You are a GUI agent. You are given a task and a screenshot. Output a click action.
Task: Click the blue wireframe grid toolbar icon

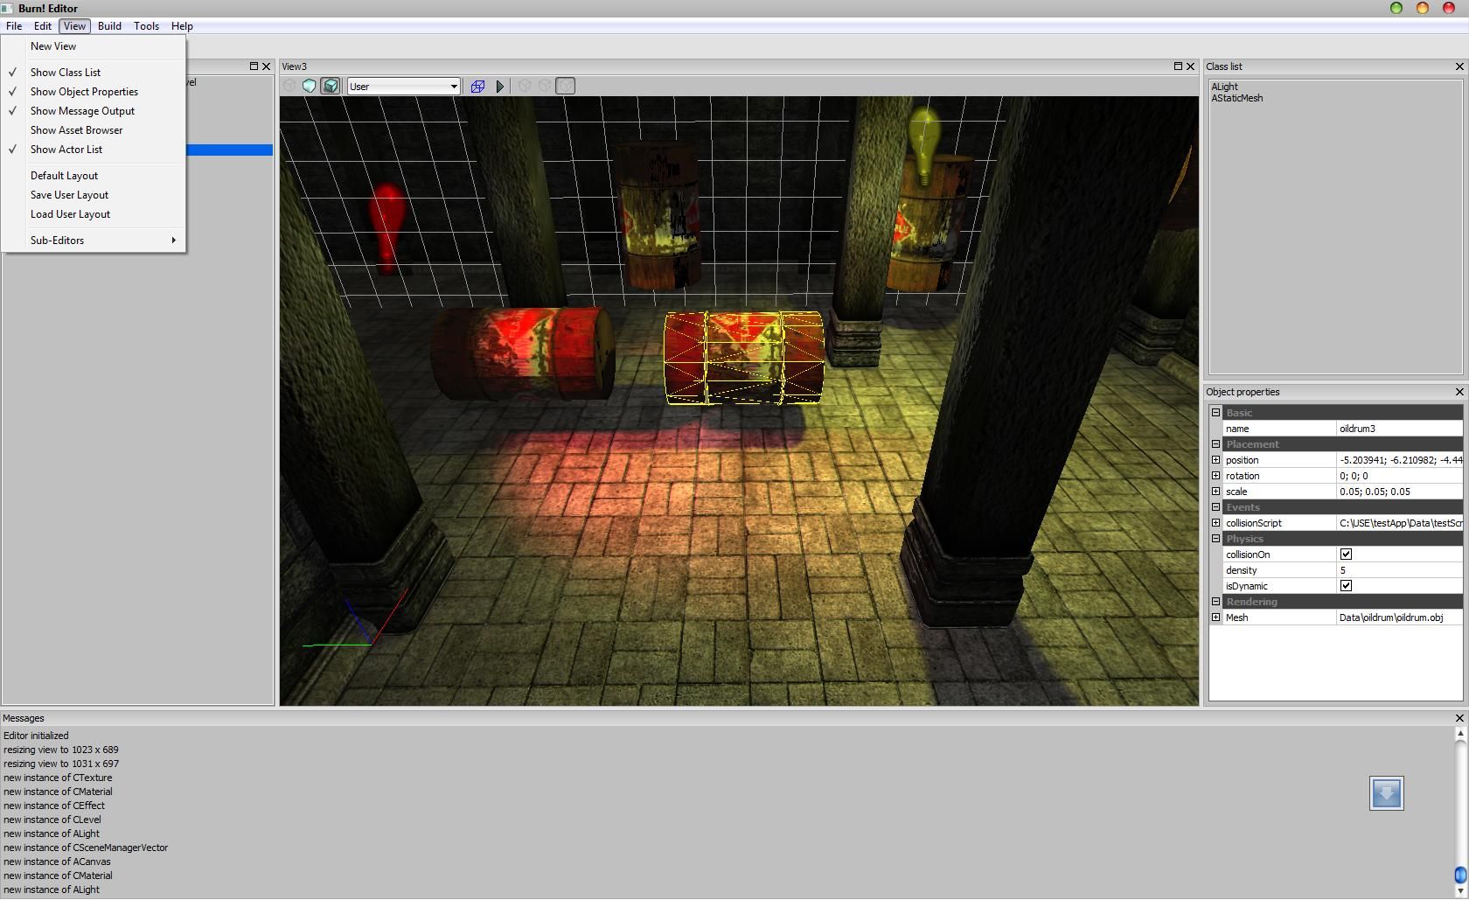(x=477, y=86)
